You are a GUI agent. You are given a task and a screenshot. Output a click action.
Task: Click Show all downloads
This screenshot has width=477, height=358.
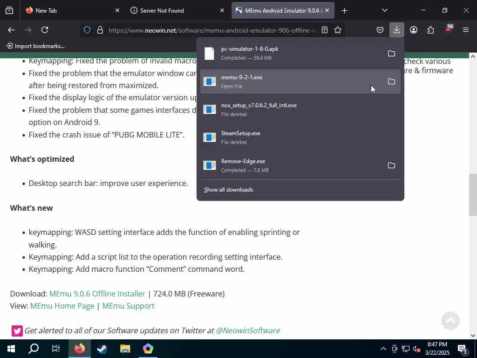pos(228,190)
